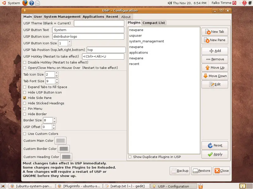Image resolution: width=253 pixels, height=189 pixels.
Task: Go to the Recent tab
Action: tap(112, 17)
